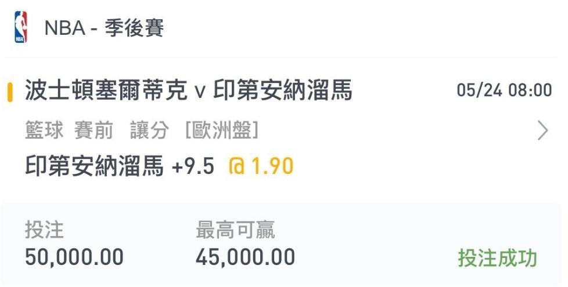Click the 投注成功 status text
568x287 pixels.
(497, 258)
